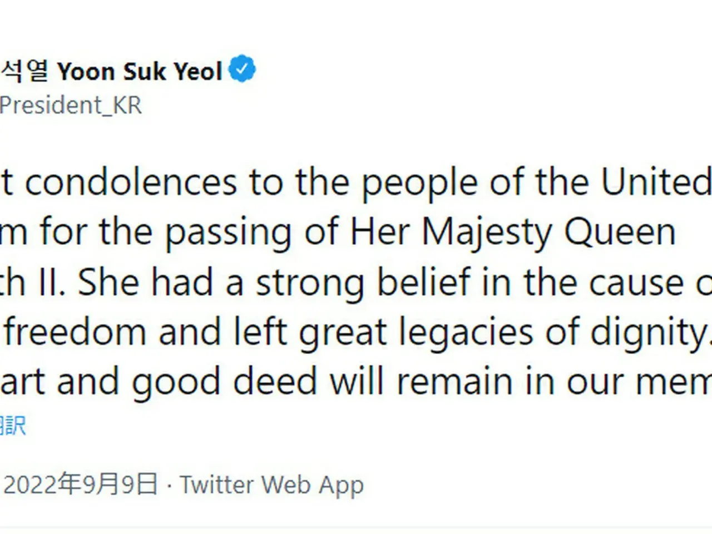Click the word "freedom" in the tweet
Screen dimensions: 712x534
click(76, 332)
